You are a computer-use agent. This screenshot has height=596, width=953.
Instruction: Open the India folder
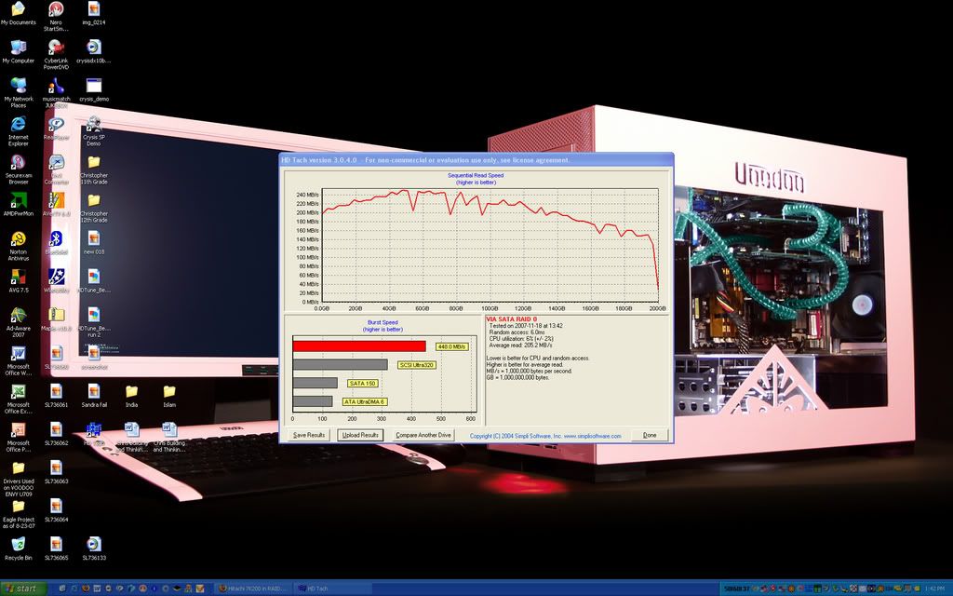pyautogui.click(x=131, y=396)
